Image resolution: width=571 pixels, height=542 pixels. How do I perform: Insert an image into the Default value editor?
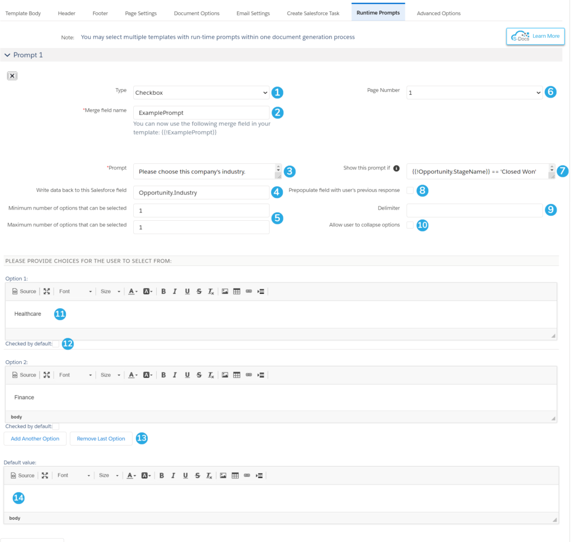click(223, 475)
